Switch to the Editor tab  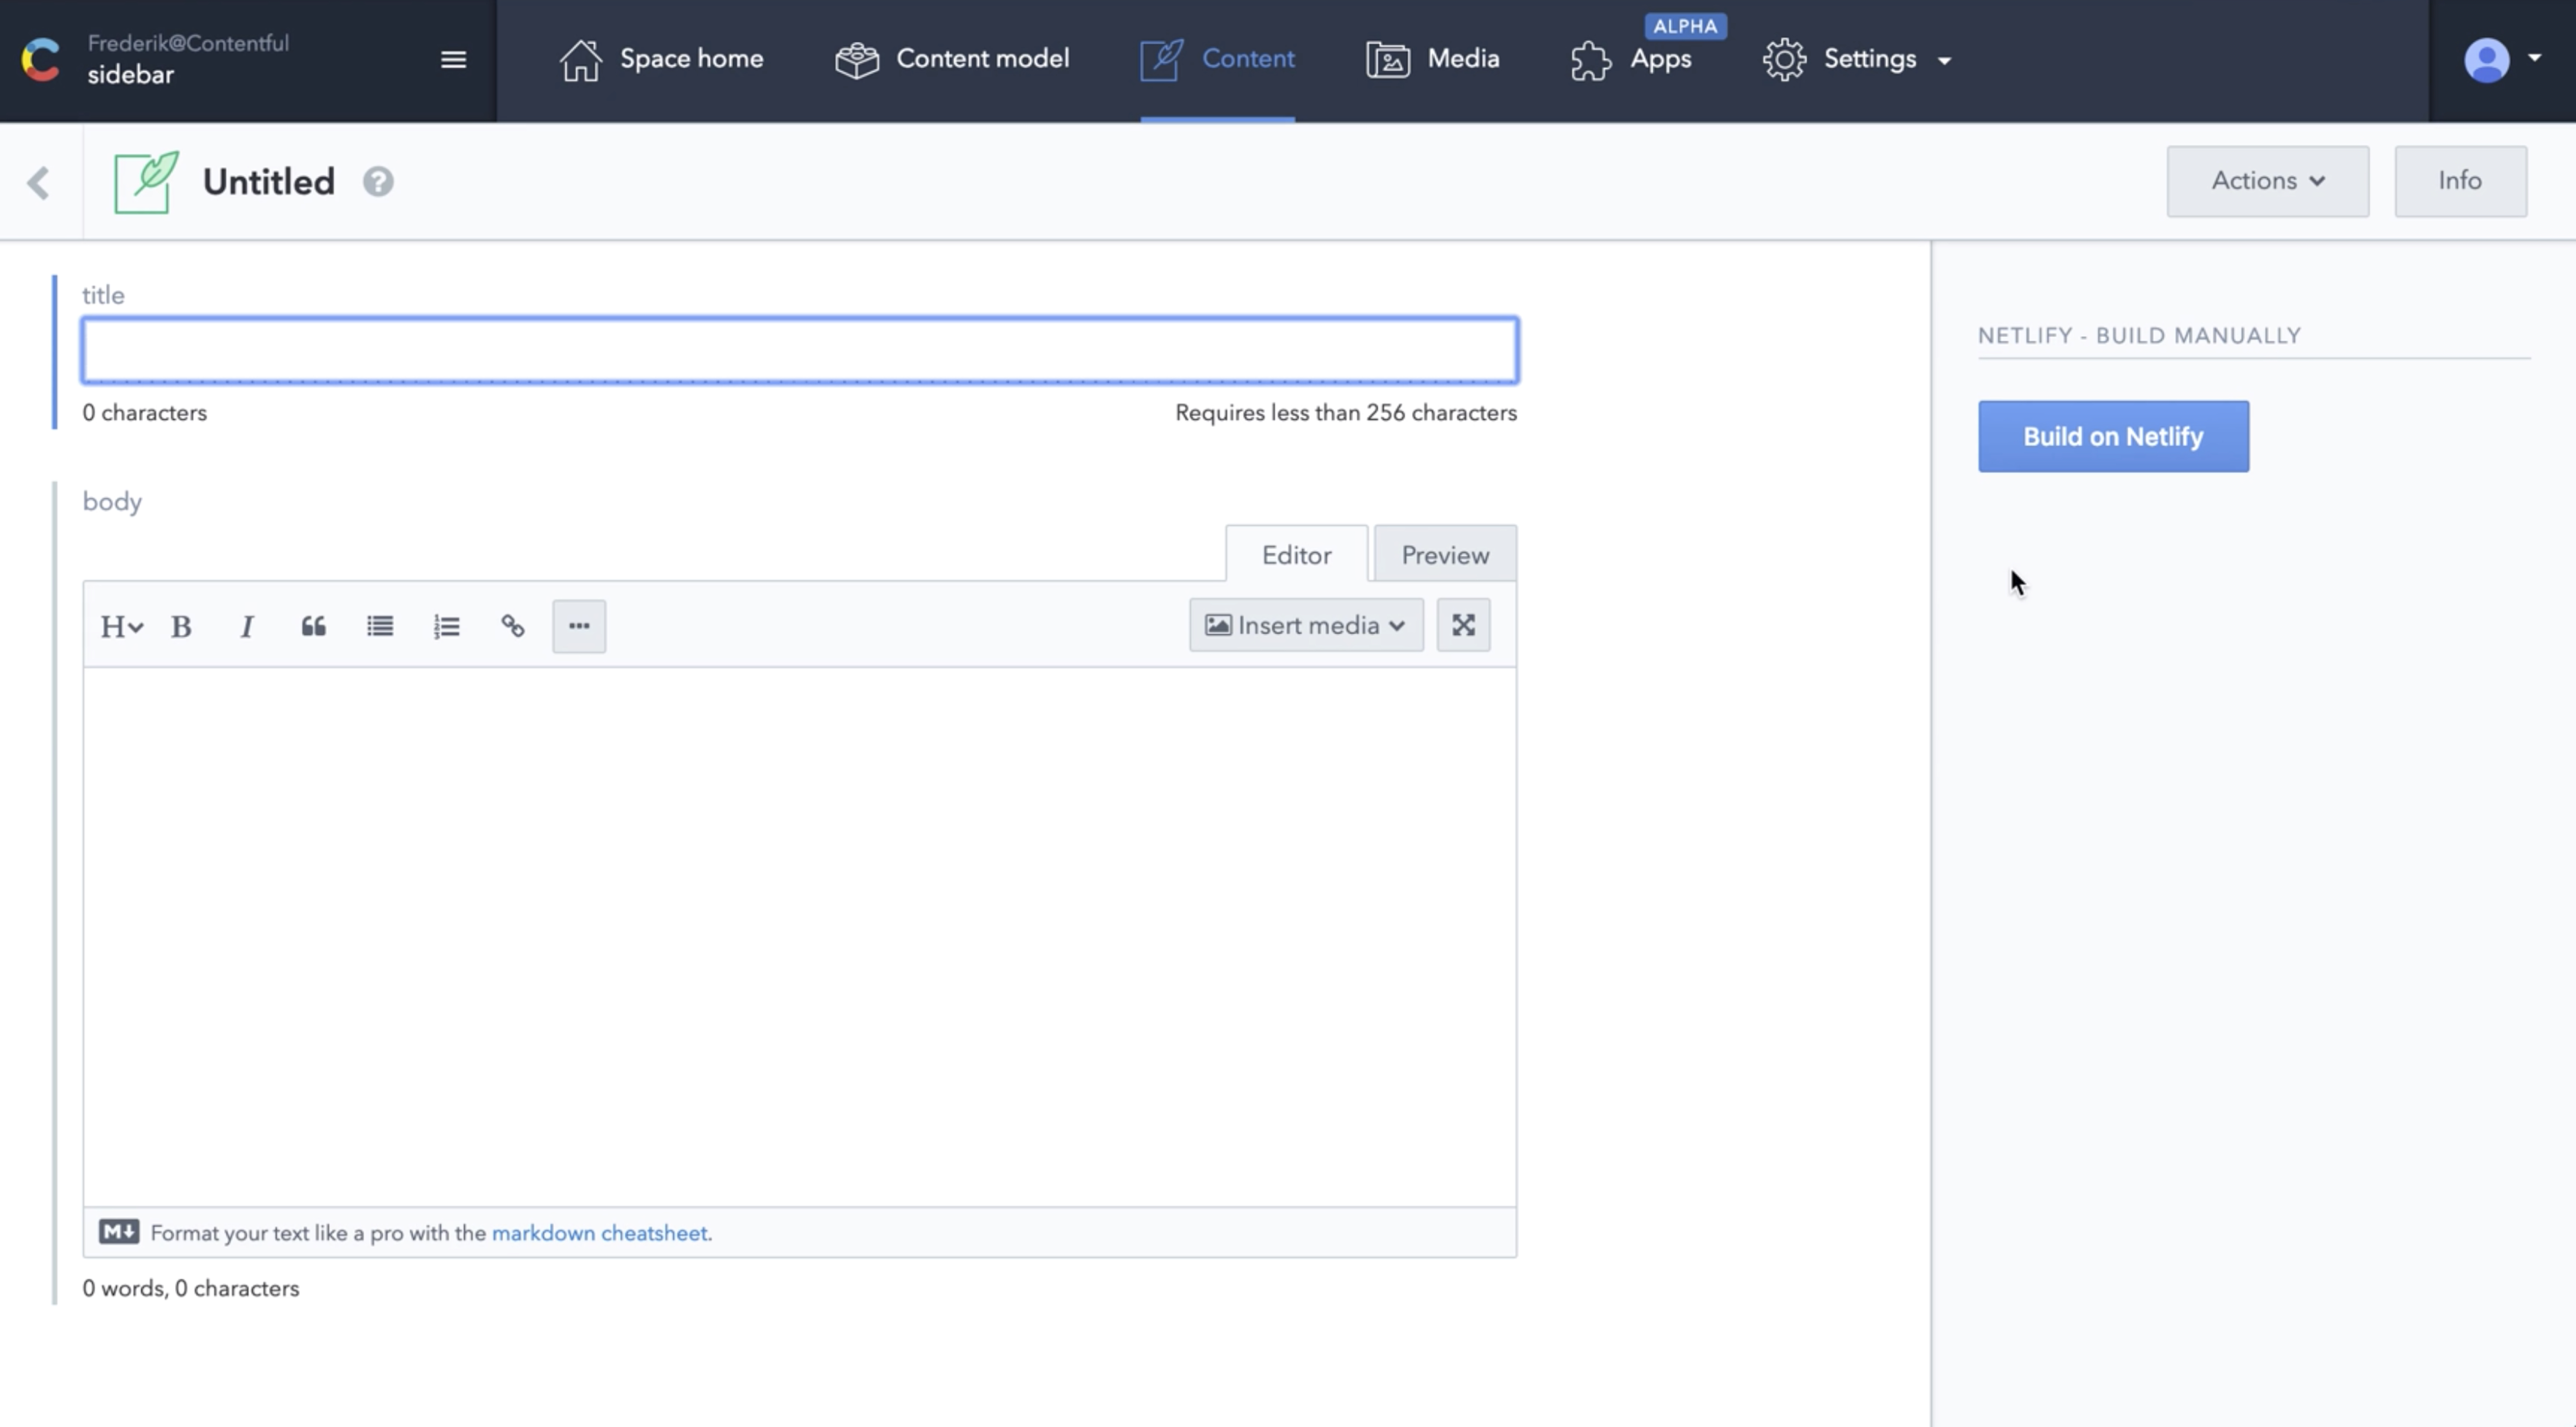tap(1297, 553)
